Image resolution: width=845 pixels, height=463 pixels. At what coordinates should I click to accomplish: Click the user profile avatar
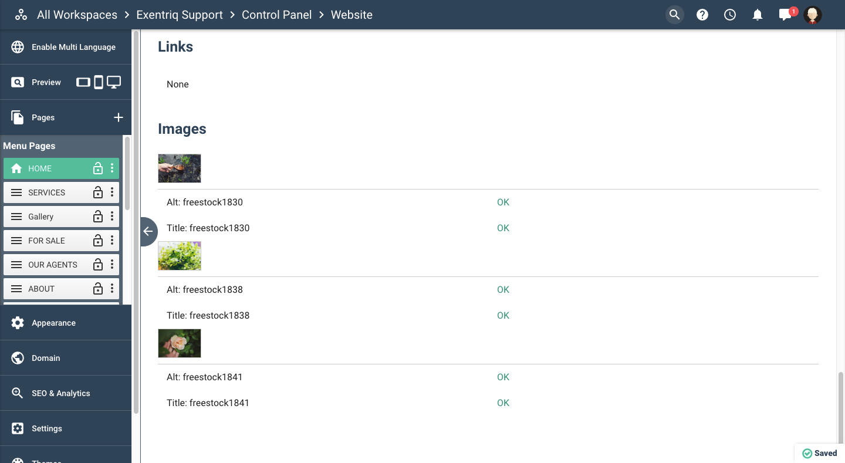click(813, 15)
